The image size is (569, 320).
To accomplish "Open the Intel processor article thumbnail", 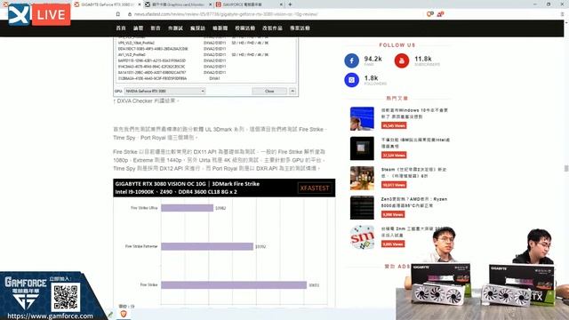I will (362, 148).
